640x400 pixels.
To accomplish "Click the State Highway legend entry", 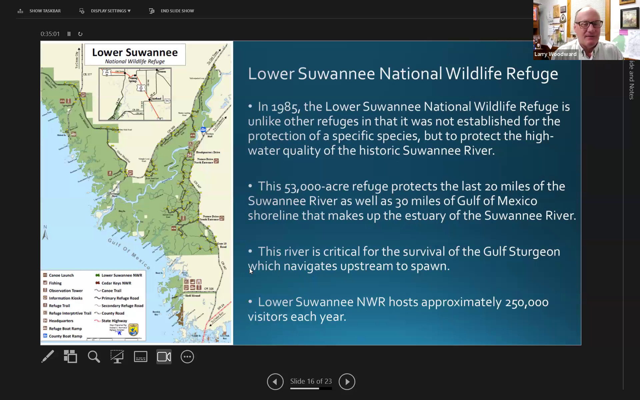I will [111, 321].
